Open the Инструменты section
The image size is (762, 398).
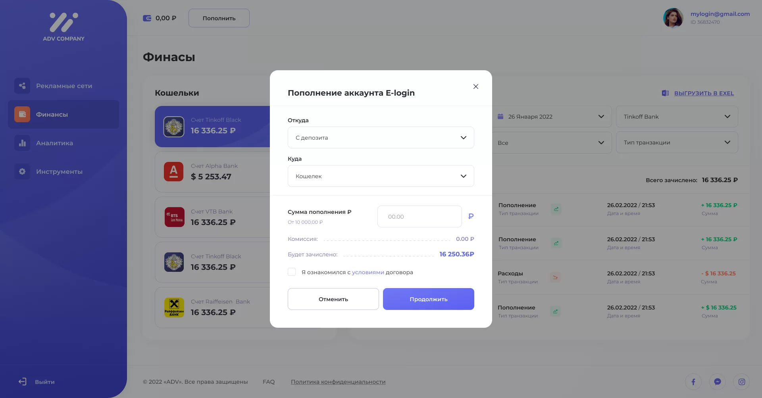[63, 171]
